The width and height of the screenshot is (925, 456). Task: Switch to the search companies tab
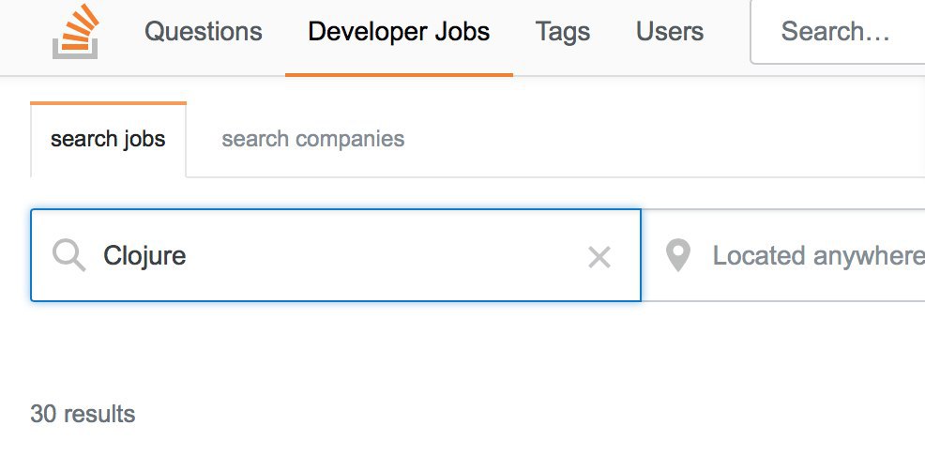[x=312, y=139]
